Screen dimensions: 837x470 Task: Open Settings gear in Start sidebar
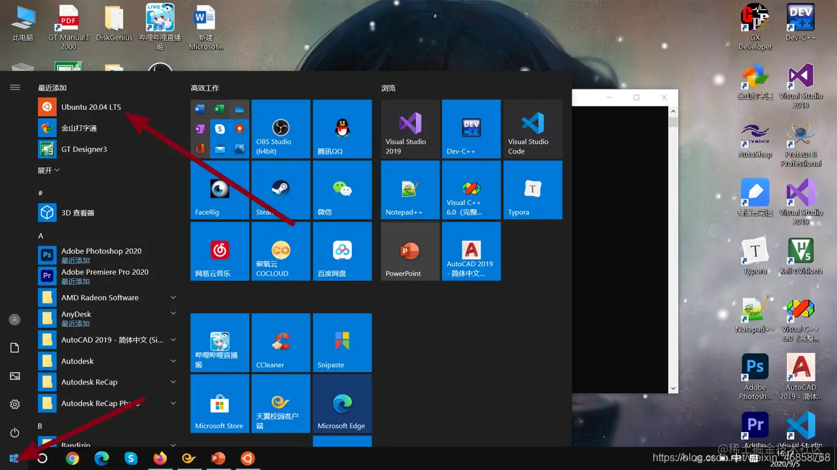pyautogui.click(x=15, y=405)
